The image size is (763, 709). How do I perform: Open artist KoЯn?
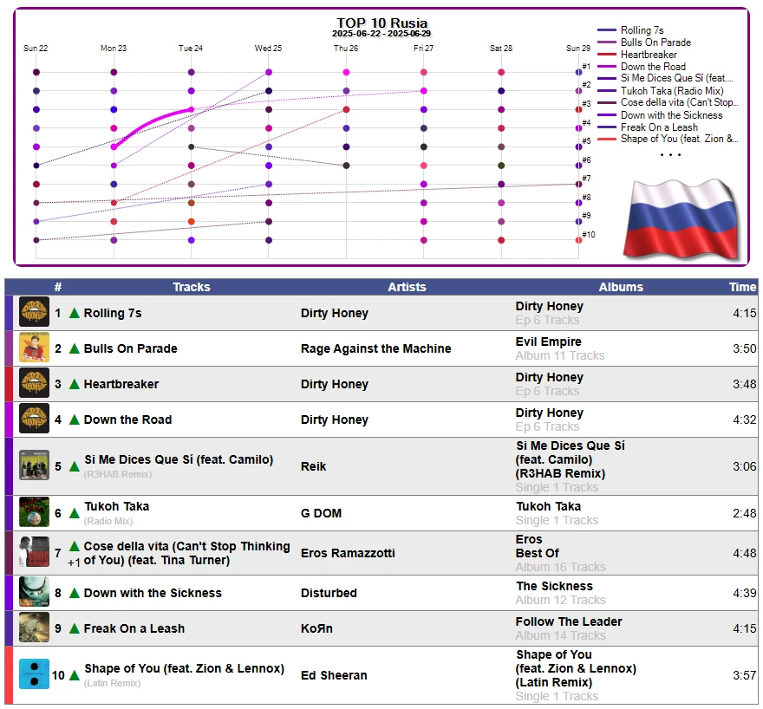pyautogui.click(x=316, y=628)
